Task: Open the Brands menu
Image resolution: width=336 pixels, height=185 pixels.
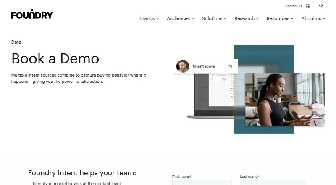Action: (x=149, y=18)
